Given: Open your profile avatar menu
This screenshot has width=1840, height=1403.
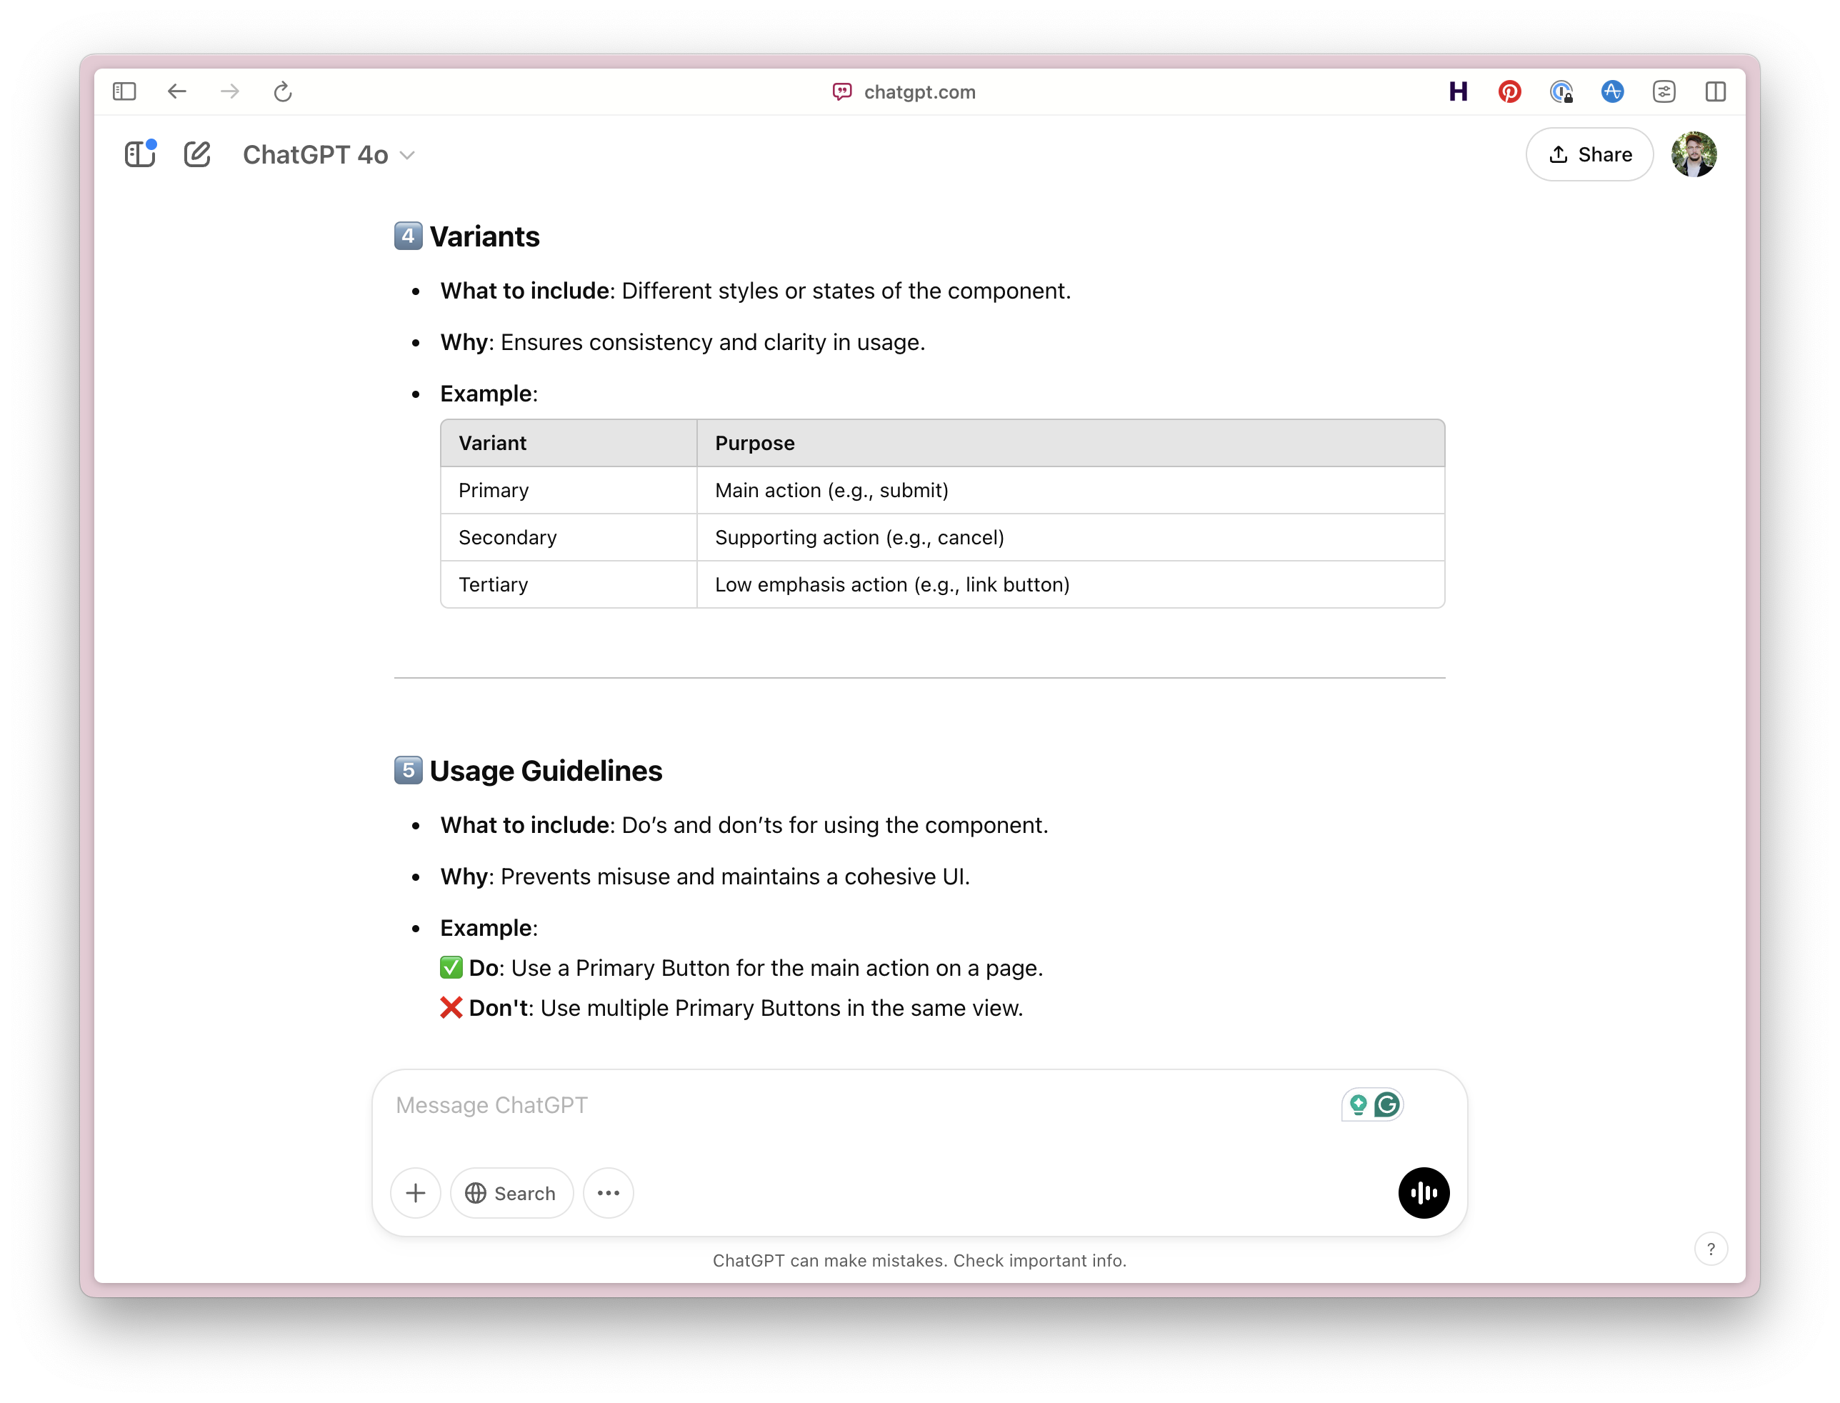Looking at the screenshot, I should [1694, 154].
